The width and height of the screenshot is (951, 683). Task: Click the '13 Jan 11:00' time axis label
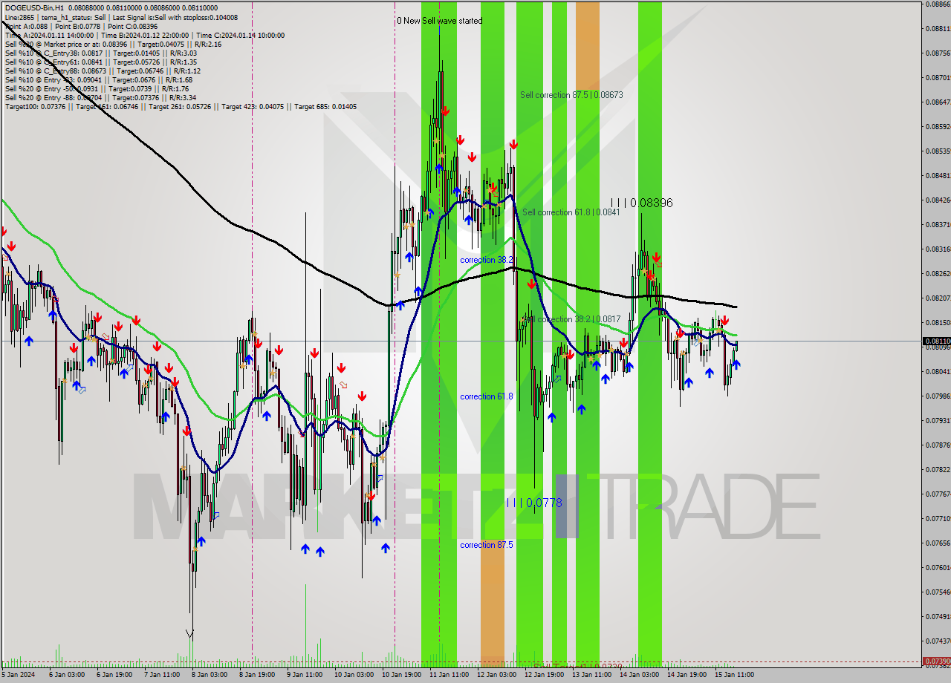[591, 675]
